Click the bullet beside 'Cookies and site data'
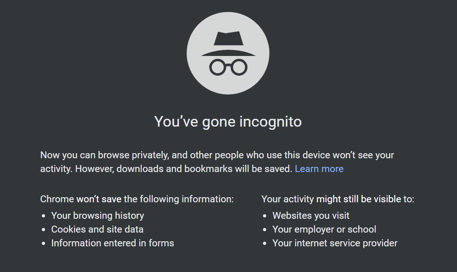This screenshot has width=457, height=272. click(44, 229)
